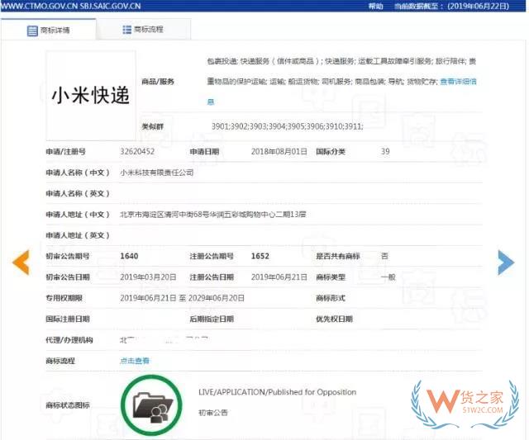Click 点击查看 trademark process link
The width and height of the screenshot is (529, 440).
134,361
